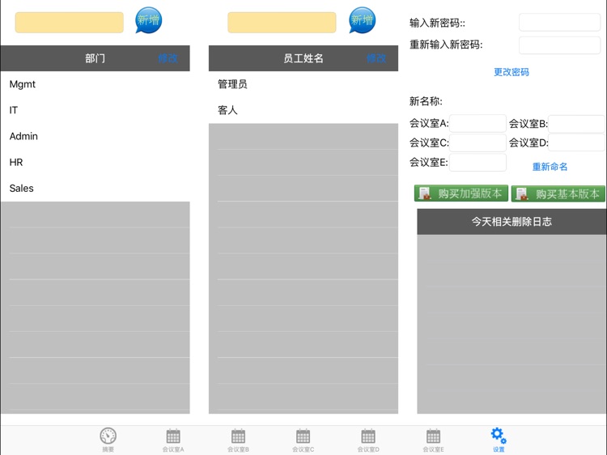Select the Admin department row
The image size is (607, 455).
(96, 136)
